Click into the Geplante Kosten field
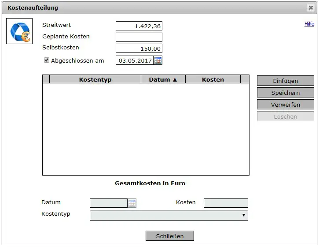Image resolution: width=319 pixels, height=247 pixels. click(139, 37)
